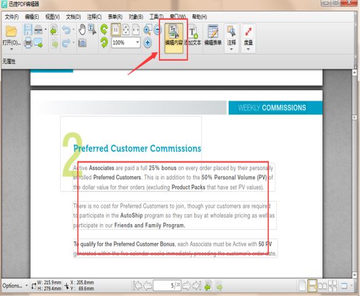The height and width of the screenshot is (296, 360).
Task: Click the zoom in plus icon
Action: tap(147, 43)
